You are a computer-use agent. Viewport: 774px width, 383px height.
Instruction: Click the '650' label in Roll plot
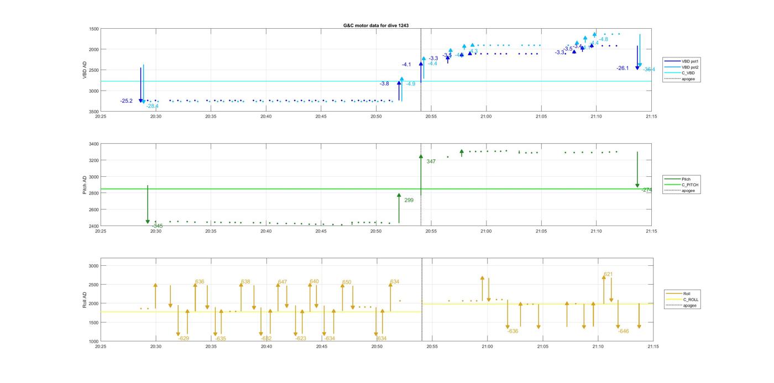coord(347,282)
